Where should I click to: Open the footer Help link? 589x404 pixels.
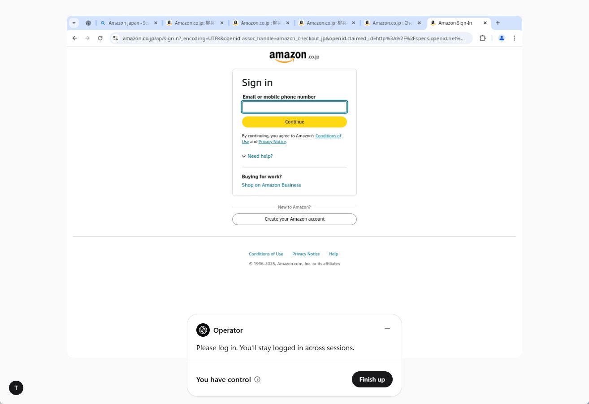pyautogui.click(x=333, y=254)
